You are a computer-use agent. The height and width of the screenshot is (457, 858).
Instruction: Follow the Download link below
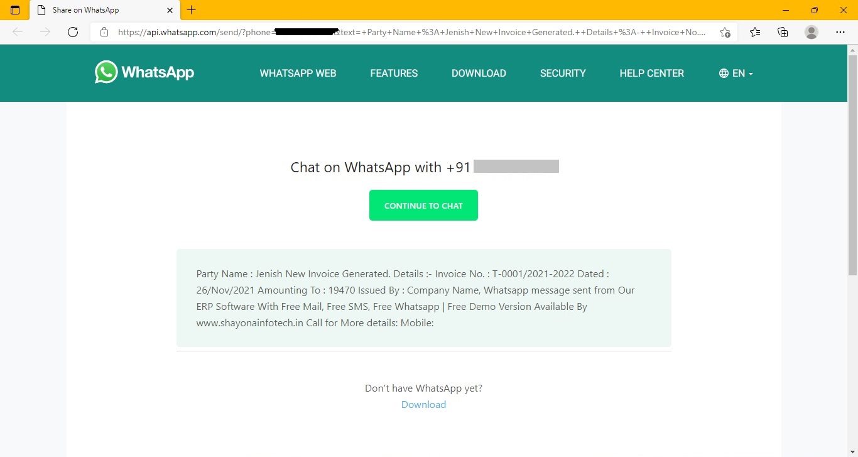click(x=423, y=404)
